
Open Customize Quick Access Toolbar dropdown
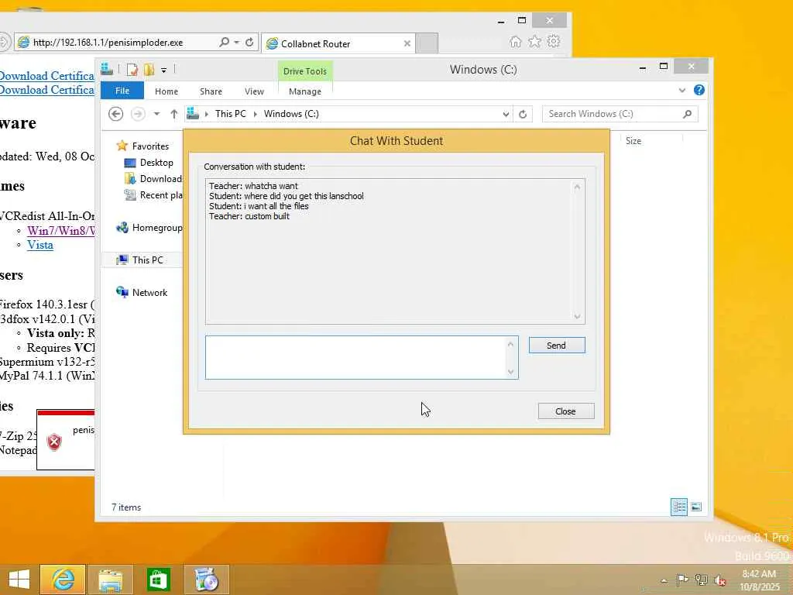(164, 71)
